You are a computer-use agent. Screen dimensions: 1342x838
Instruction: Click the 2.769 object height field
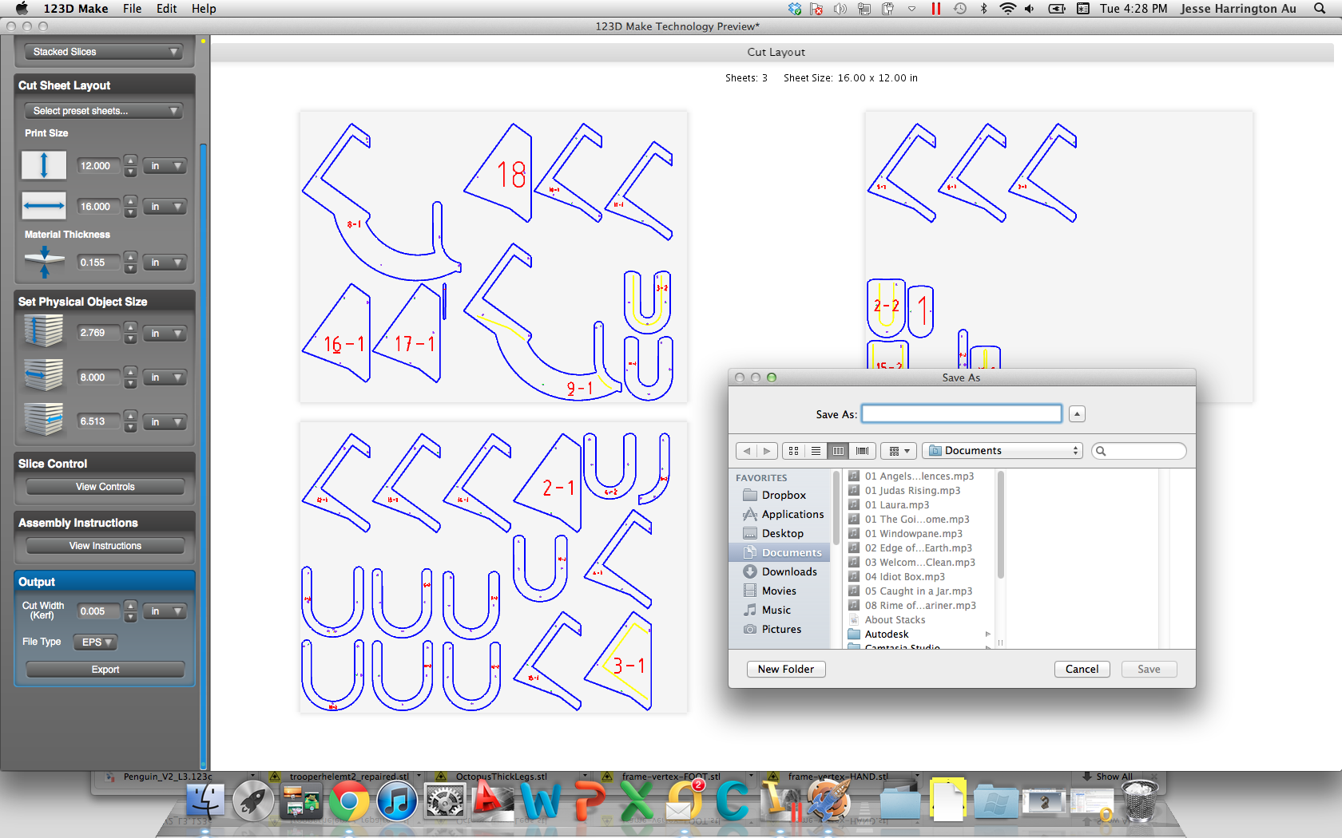click(99, 333)
